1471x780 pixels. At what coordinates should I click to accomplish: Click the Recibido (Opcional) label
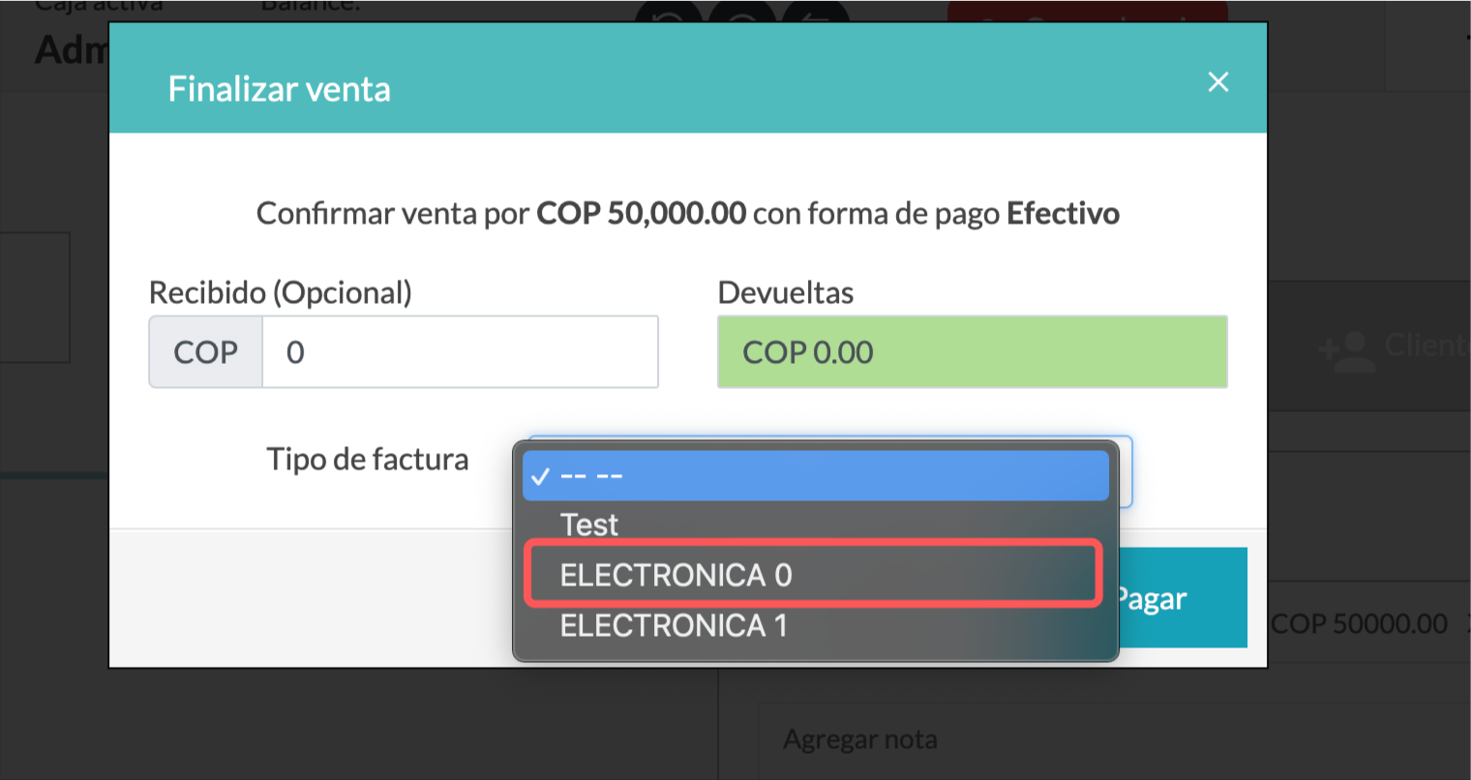[281, 292]
